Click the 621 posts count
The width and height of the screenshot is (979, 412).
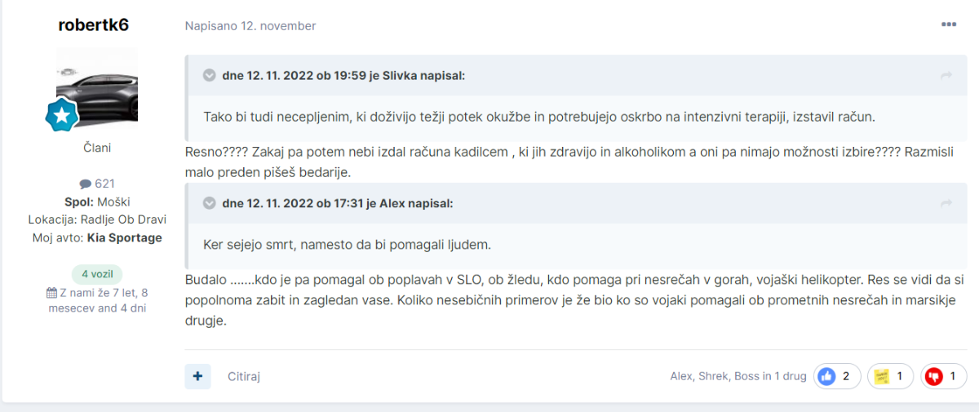[104, 184]
